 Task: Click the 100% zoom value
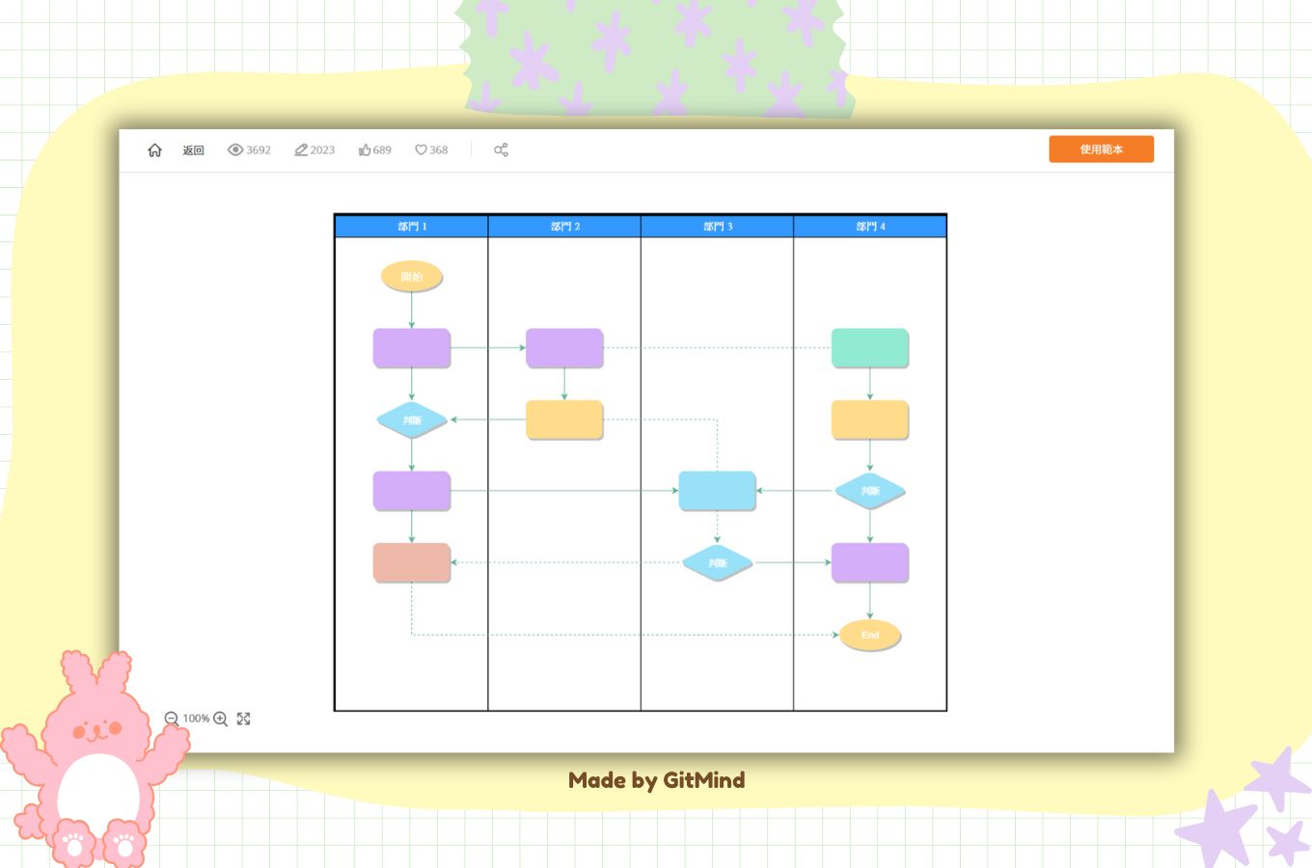196,719
